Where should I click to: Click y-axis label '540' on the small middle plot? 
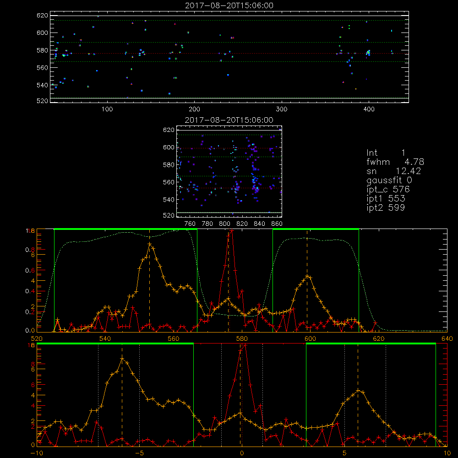click(x=169, y=200)
